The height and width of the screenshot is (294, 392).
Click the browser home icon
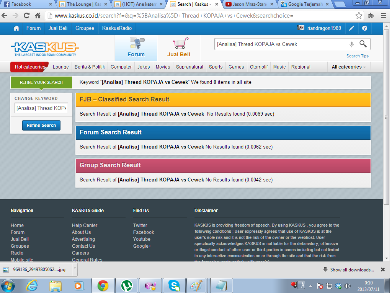[38, 16]
